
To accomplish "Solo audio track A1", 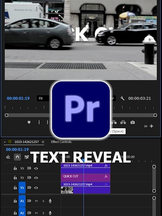I will pyautogui.click(x=43, y=201).
